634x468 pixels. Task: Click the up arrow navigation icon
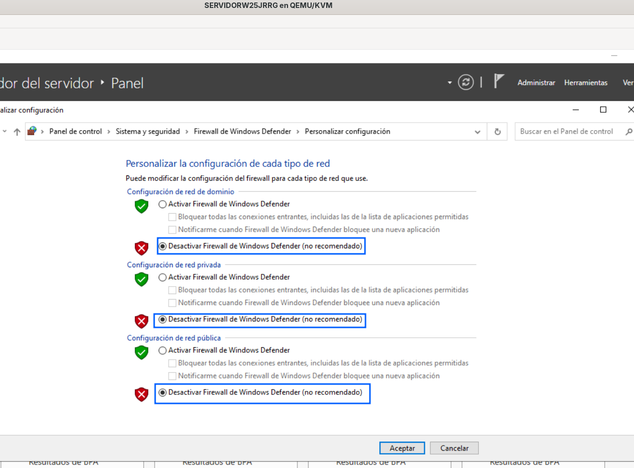click(17, 132)
